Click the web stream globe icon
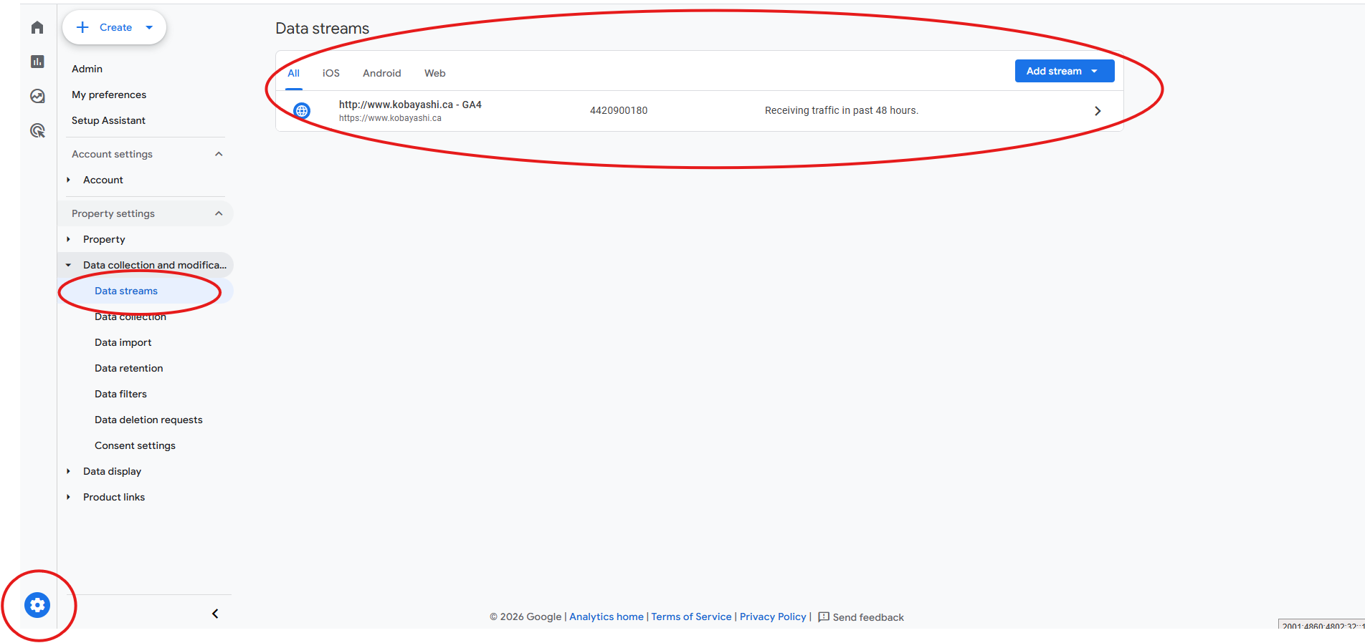 pos(302,111)
